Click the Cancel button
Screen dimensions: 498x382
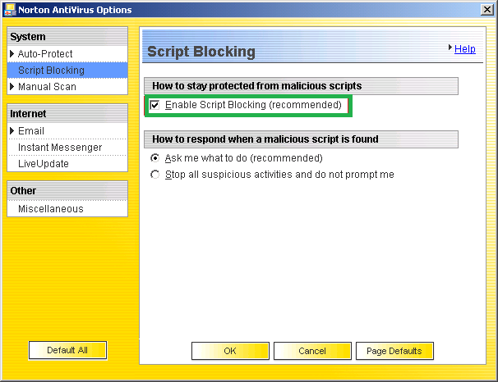(312, 351)
